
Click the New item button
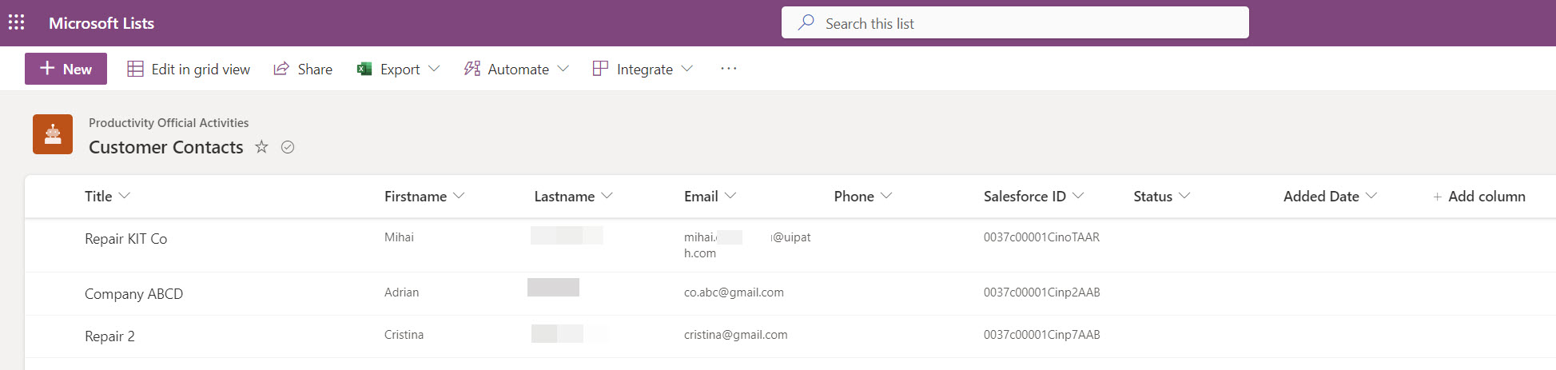66,70
